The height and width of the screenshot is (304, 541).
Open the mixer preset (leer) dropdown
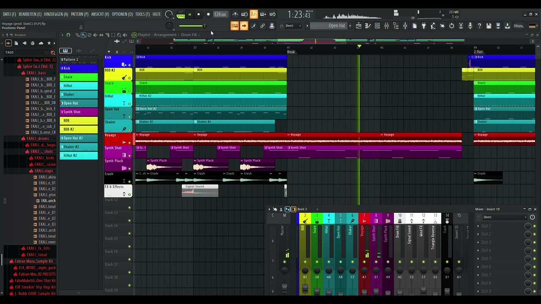tap(505, 217)
